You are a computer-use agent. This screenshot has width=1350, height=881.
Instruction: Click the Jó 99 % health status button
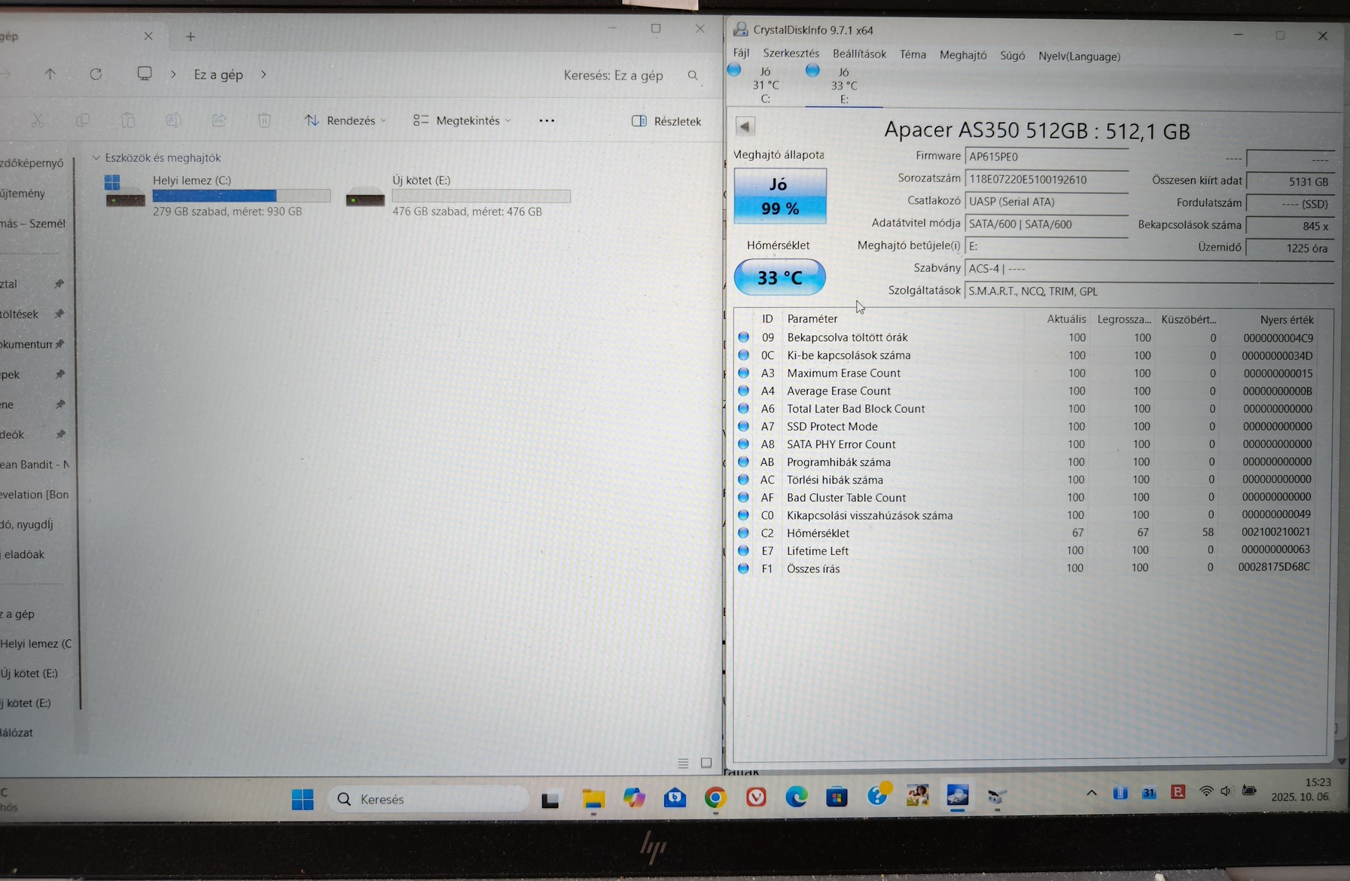(780, 197)
